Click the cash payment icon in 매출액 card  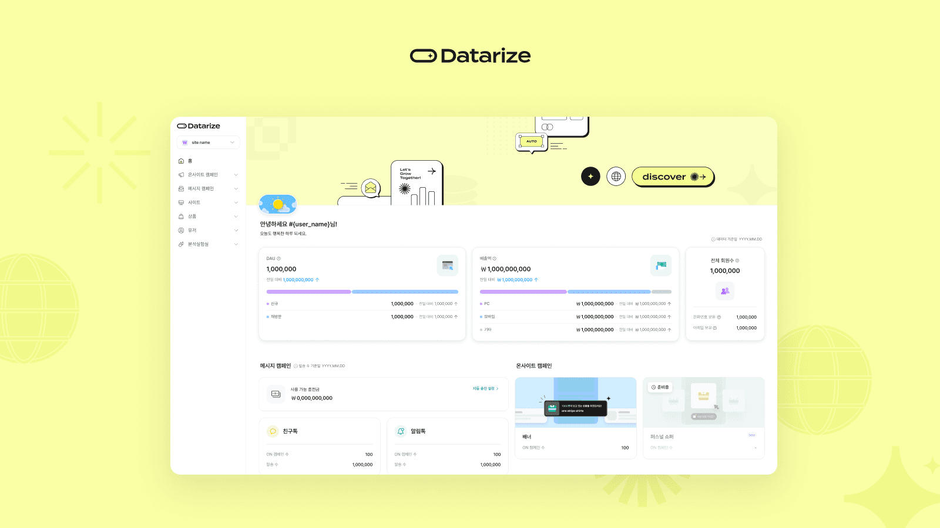point(661,265)
